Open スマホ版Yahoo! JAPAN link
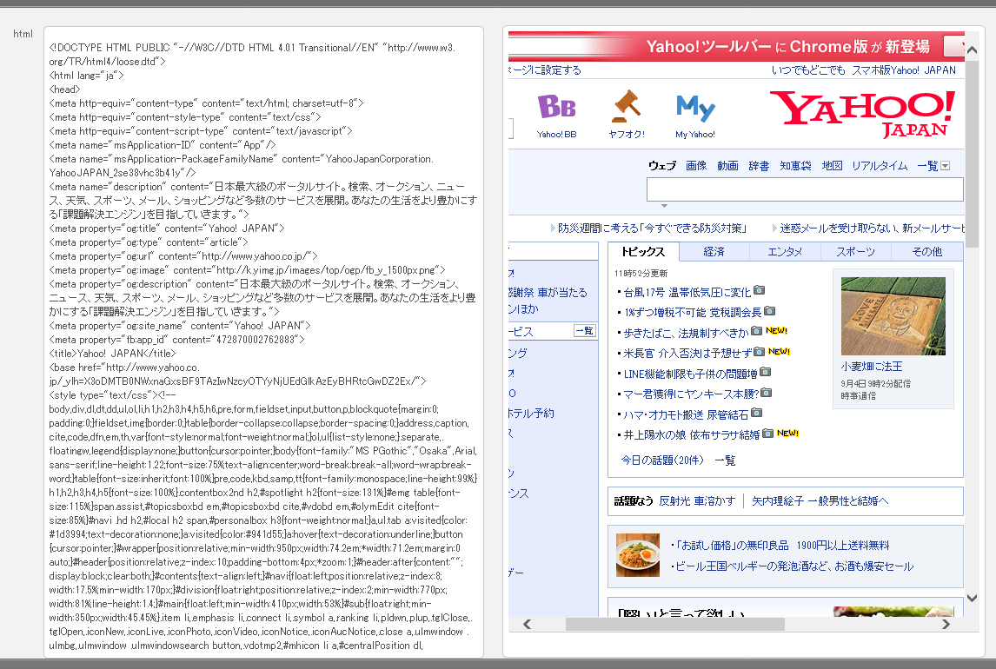This screenshot has height=669, width=996. click(904, 70)
